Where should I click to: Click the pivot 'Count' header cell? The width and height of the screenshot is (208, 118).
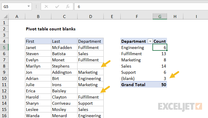tap(160, 41)
